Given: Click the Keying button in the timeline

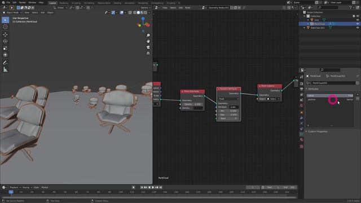Looking at the screenshot, I should point(27,187).
